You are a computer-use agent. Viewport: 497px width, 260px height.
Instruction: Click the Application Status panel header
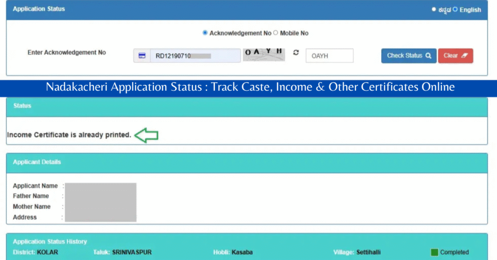click(247, 10)
